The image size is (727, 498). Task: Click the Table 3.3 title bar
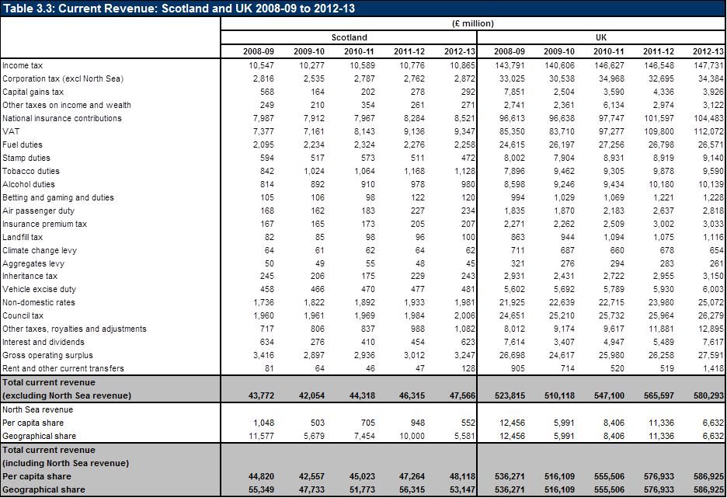pyautogui.click(x=363, y=9)
